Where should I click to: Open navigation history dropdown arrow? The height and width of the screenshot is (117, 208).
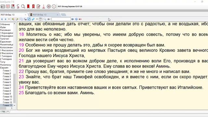pyautogui.click(x=9, y=19)
